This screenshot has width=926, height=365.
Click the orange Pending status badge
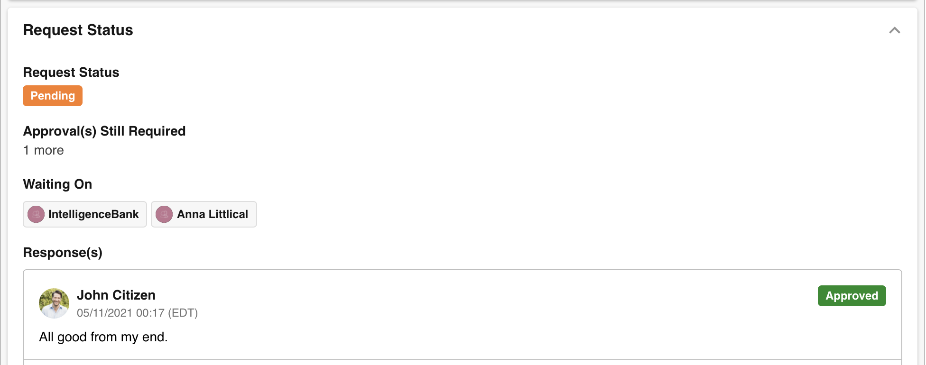[53, 96]
